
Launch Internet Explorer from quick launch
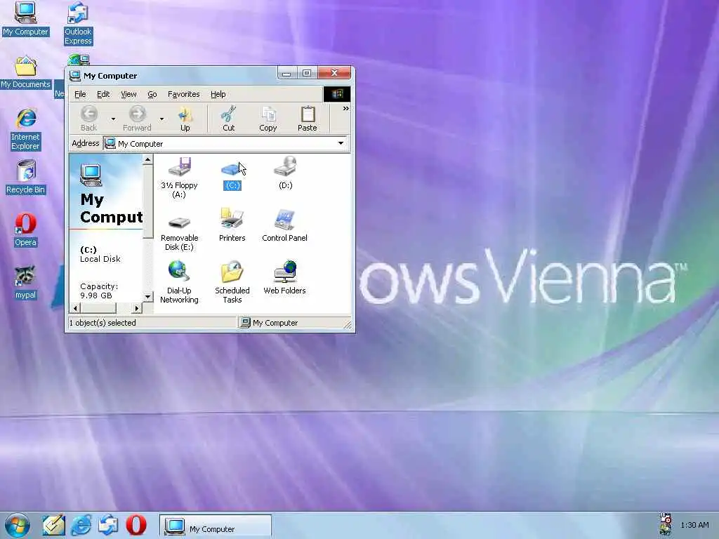(x=81, y=525)
